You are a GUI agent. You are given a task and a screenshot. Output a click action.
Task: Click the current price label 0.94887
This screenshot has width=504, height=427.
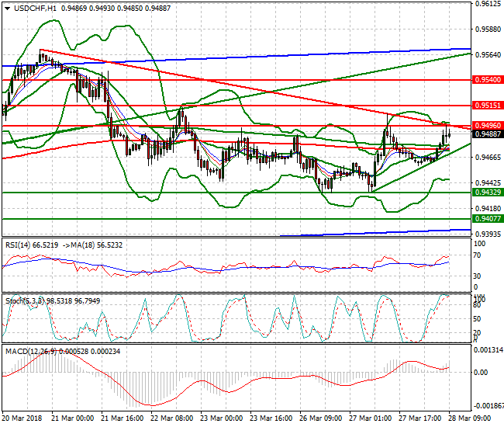point(488,134)
